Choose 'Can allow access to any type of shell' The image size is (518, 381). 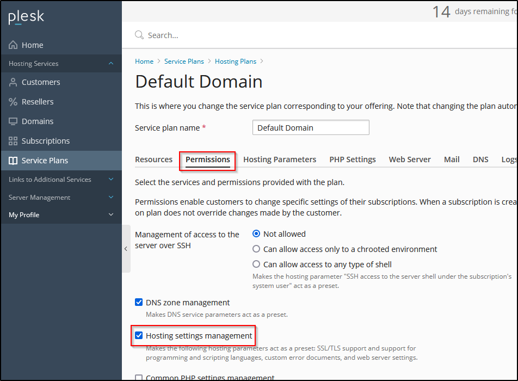[256, 265]
